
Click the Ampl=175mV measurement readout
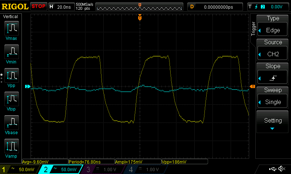click(138, 162)
